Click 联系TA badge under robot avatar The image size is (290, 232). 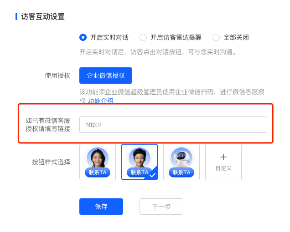point(181,172)
